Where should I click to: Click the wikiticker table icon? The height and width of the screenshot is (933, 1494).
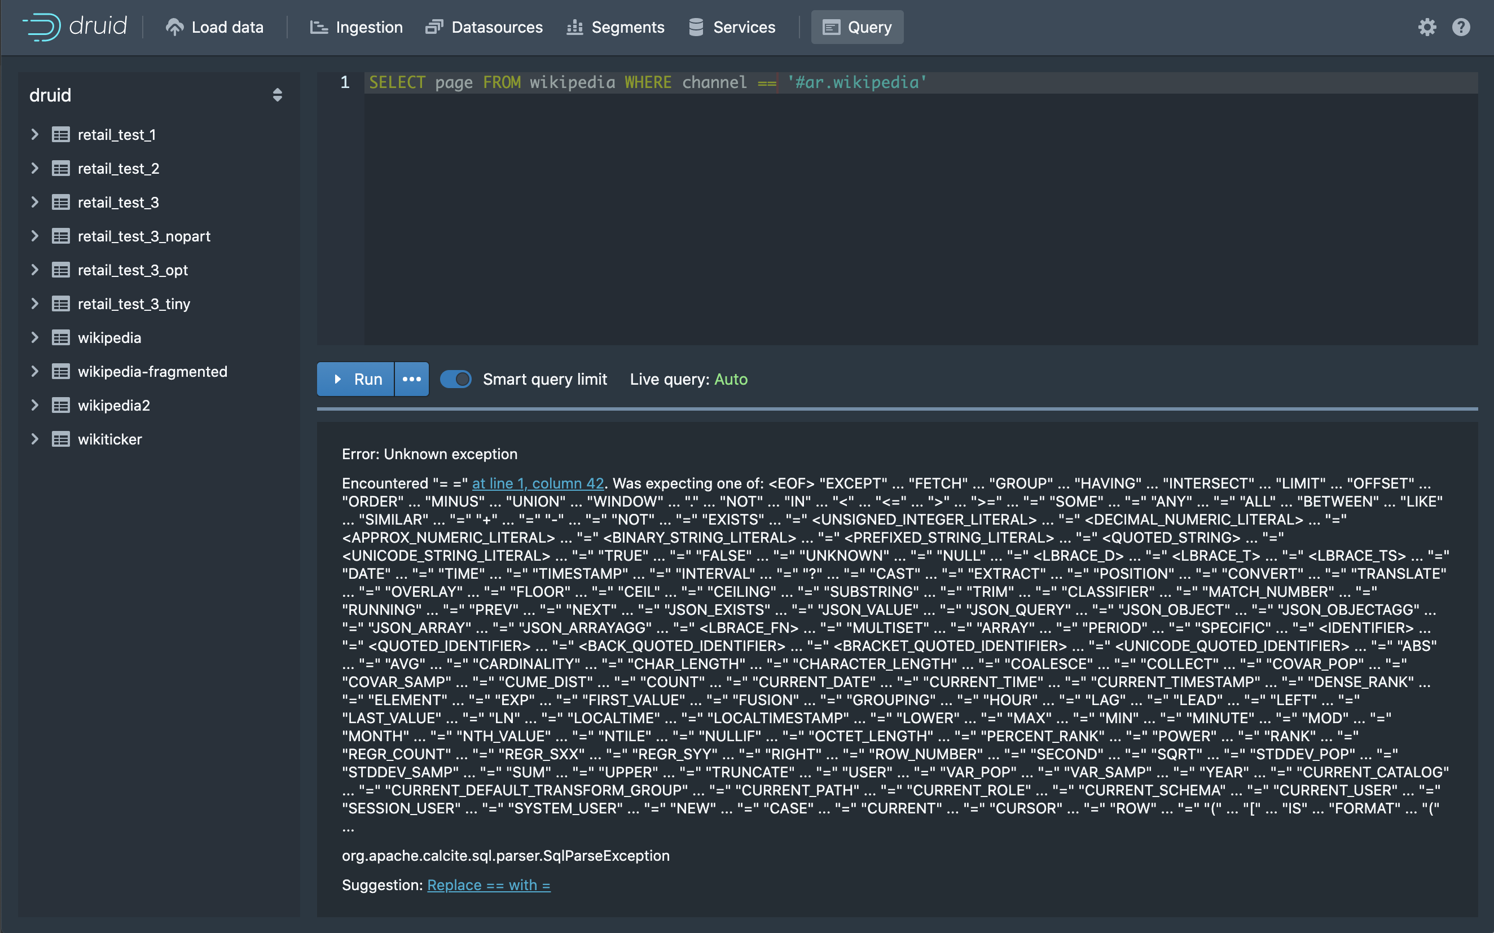click(60, 439)
